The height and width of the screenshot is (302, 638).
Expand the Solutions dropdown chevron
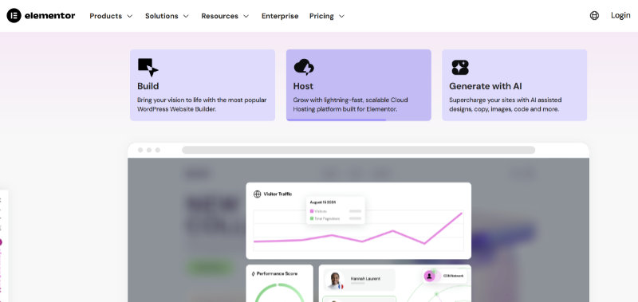pos(186,16)
